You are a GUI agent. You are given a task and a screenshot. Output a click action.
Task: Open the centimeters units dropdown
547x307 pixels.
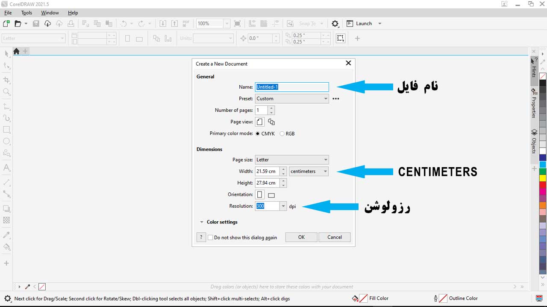(x=309, y=171)
